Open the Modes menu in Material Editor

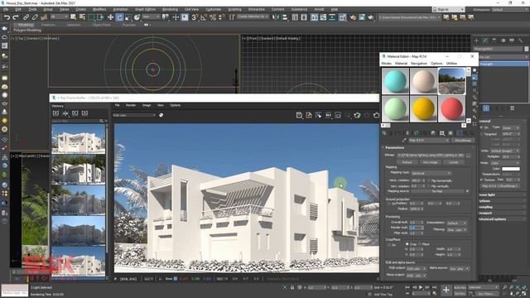point(387,63)
